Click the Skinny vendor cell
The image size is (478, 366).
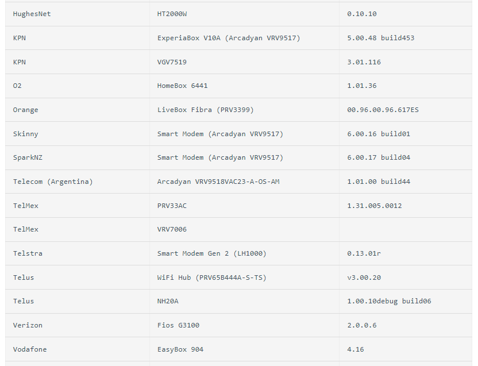(x=26, y=134)
